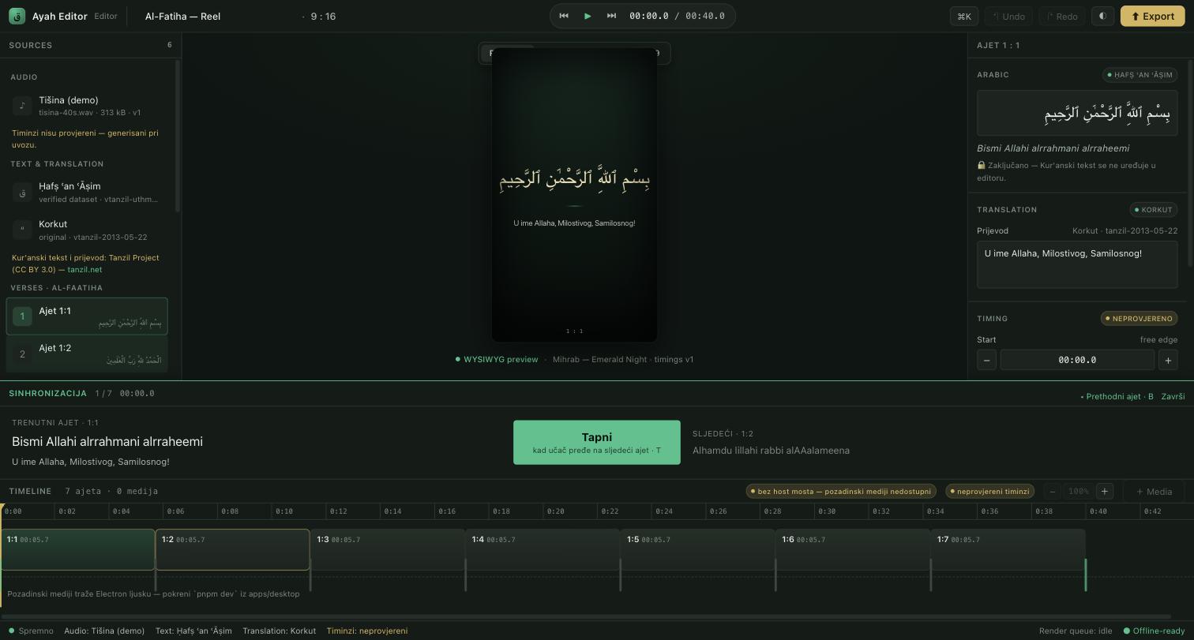The height and width of the screenshot is (640, 1194).
Task: Select the 1:3 clip on the timeline
Action: pyautogui.click(x=388, y=549)
